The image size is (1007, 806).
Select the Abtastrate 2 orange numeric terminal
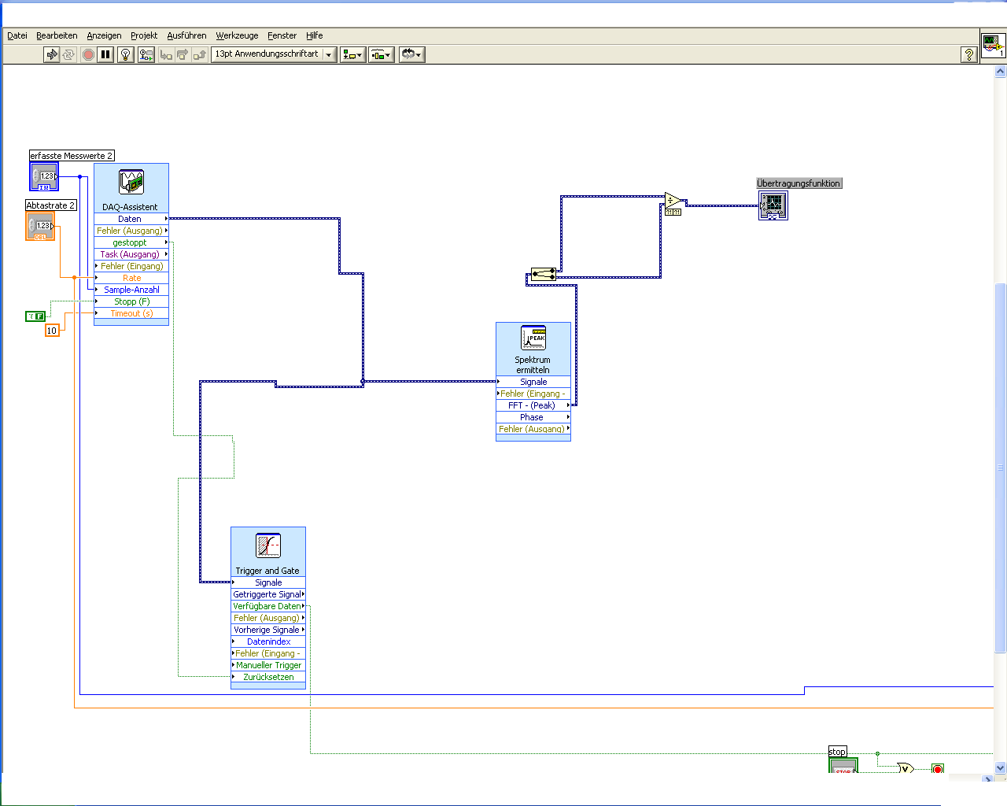point(40,226)
